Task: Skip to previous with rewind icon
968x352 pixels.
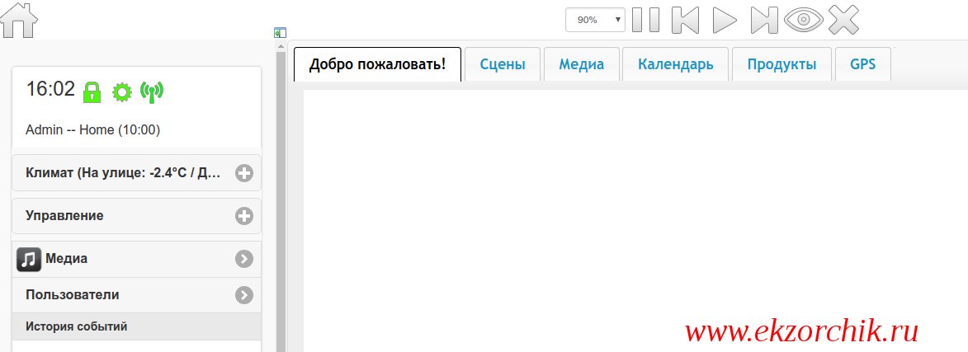Action: (686, 20)
